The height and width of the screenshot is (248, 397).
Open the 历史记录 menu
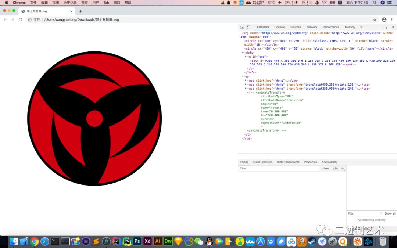click(70, 3)
